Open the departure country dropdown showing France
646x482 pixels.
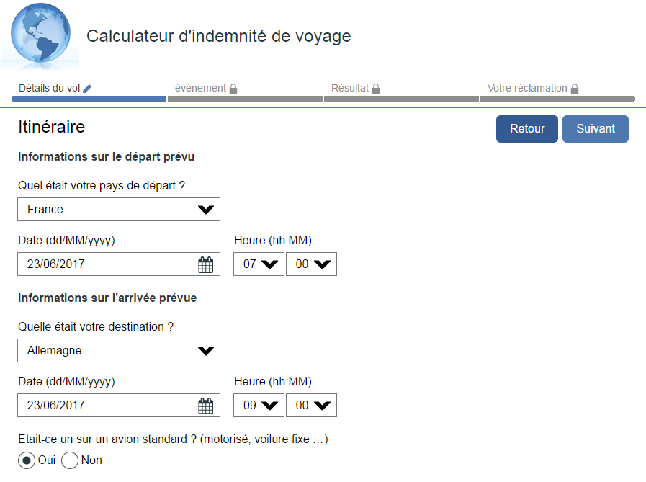[x=119, y=210]
